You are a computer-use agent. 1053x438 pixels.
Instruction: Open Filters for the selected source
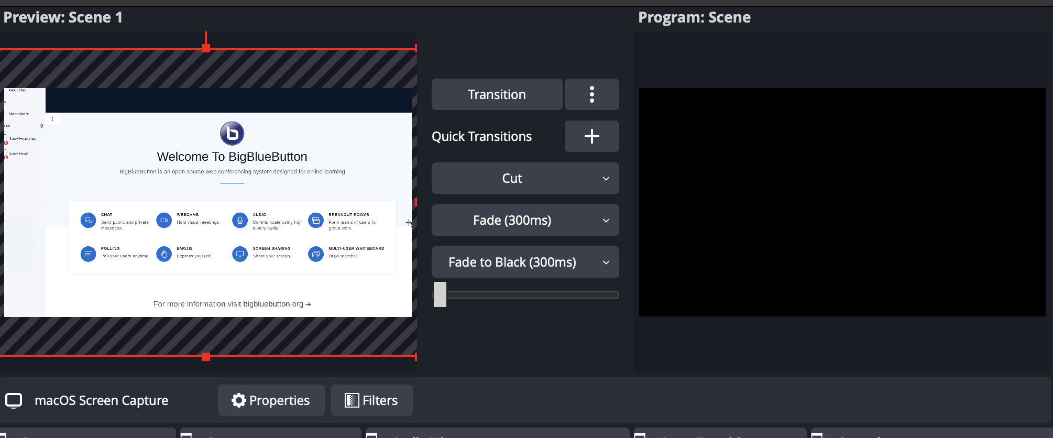click(x=371, y=400)
